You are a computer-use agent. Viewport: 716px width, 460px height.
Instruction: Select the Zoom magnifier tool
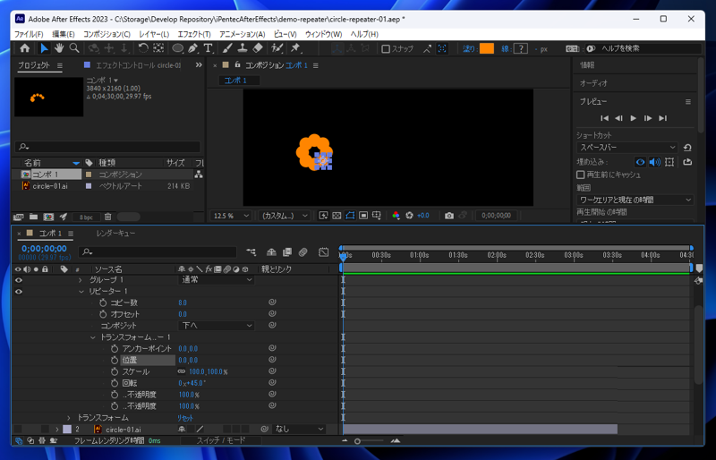[x=74, y=48]
